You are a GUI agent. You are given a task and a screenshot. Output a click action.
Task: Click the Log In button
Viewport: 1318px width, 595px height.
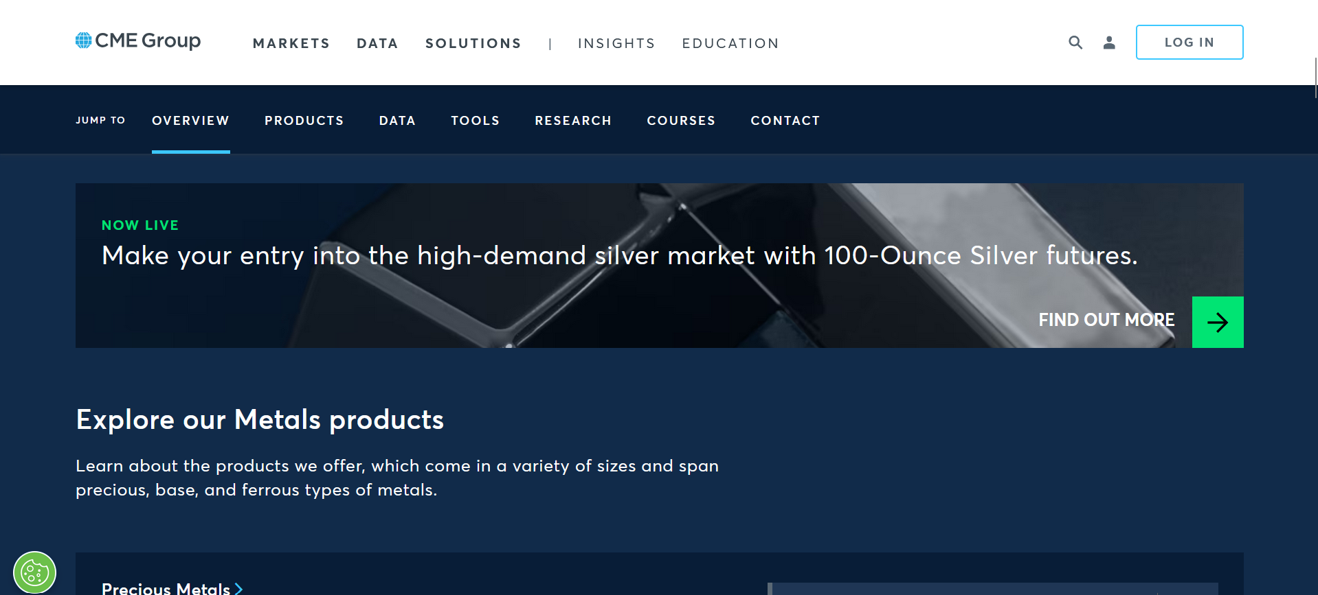click(x=1189, y=43)
